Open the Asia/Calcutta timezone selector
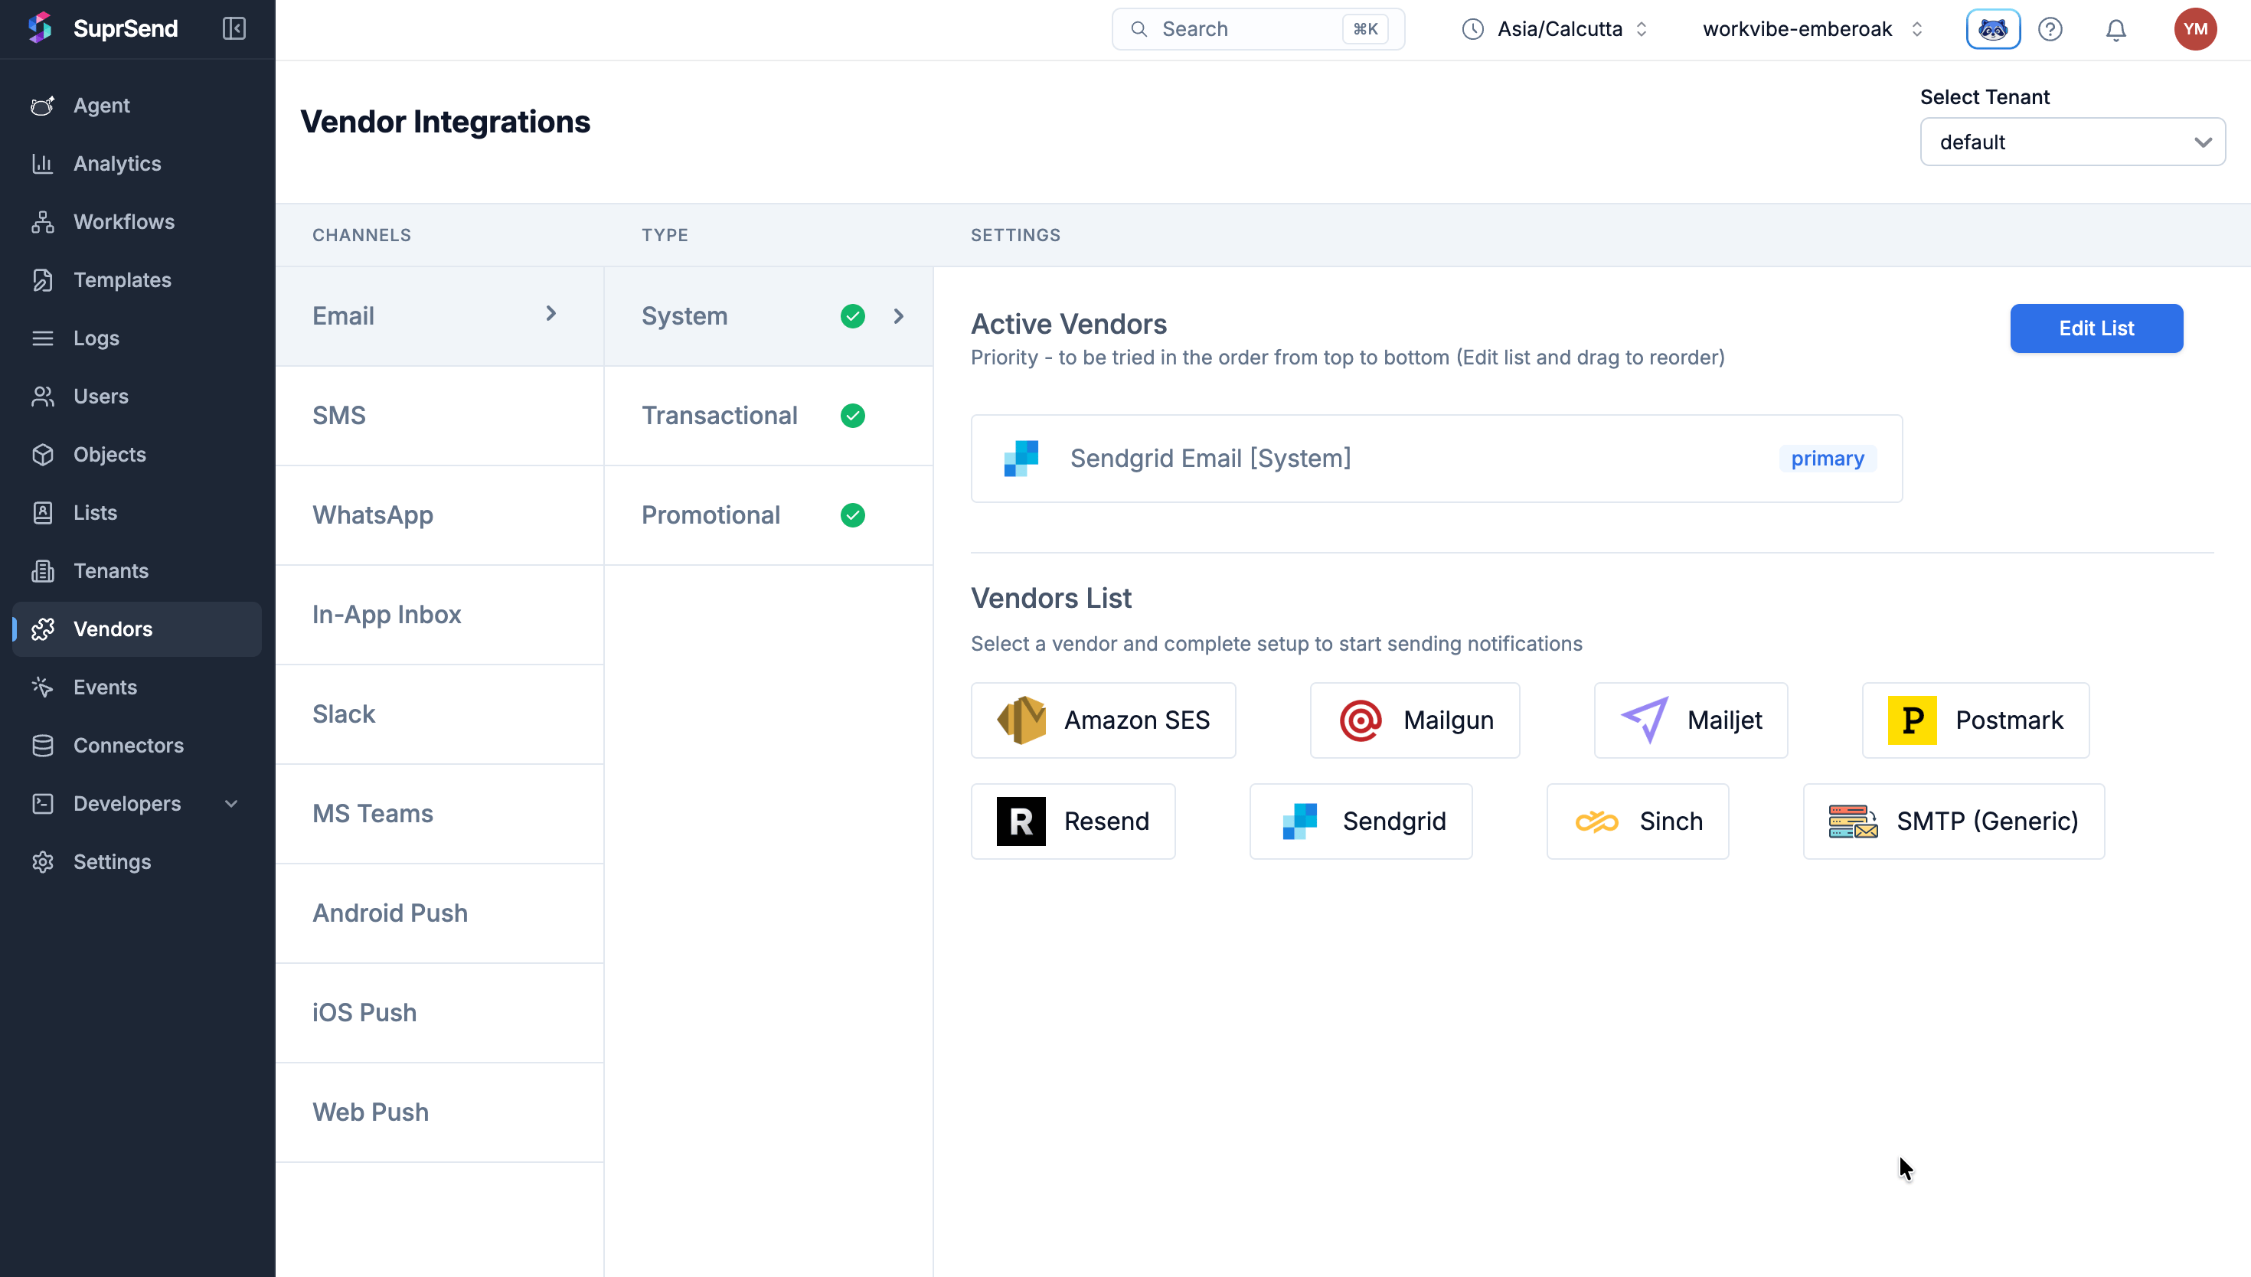Viewport: 2251px width, 1277px height. coord(1555,29)
